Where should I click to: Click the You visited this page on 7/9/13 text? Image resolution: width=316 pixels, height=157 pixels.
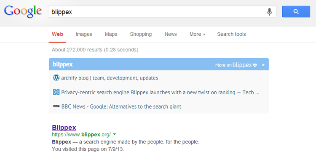(x=88, y=149)
